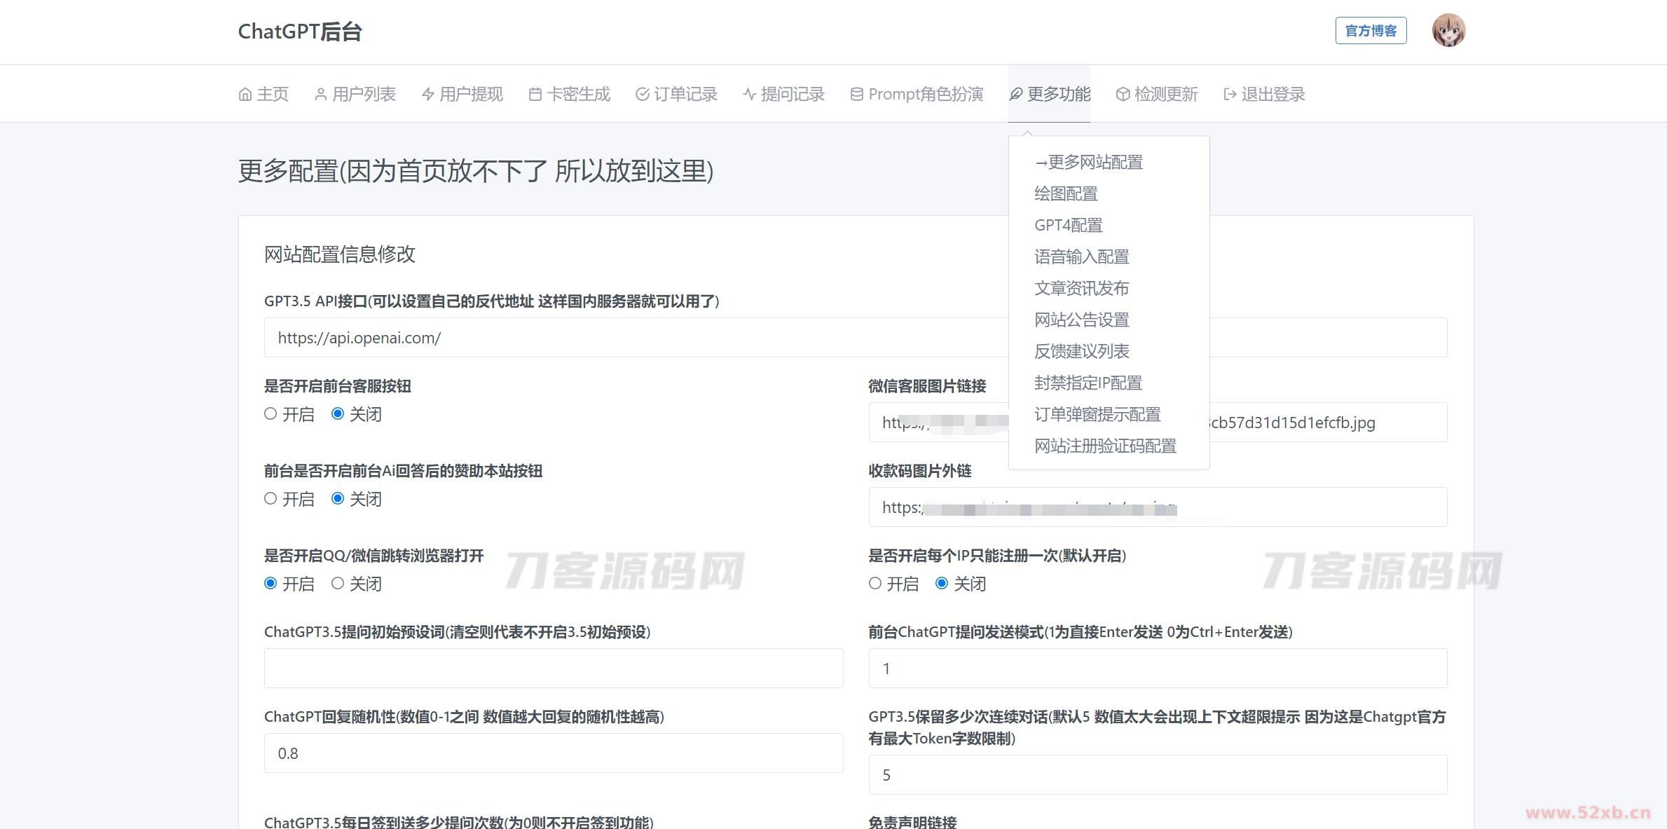Choose 绘图配置 from dropdown menu
The image size is (1667, 829).
click(1066, 194)
